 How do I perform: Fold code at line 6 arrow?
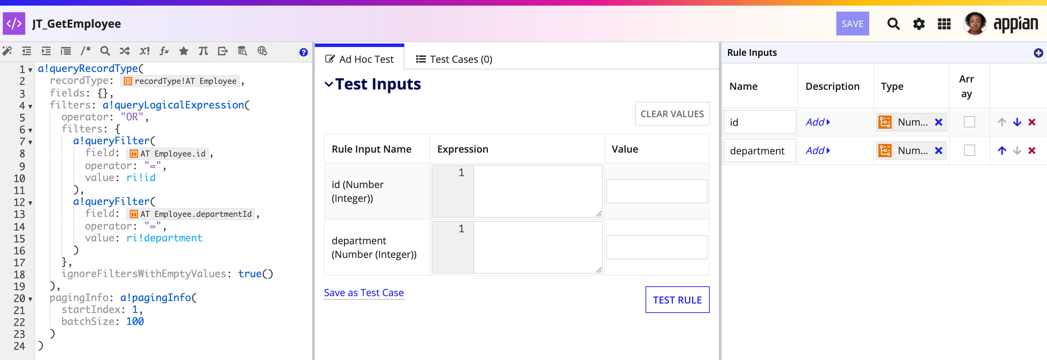(x=30, y=130)
